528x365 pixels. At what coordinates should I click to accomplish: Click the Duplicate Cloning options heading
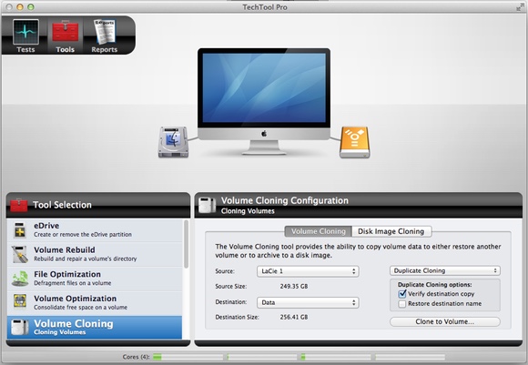(435, 285)
